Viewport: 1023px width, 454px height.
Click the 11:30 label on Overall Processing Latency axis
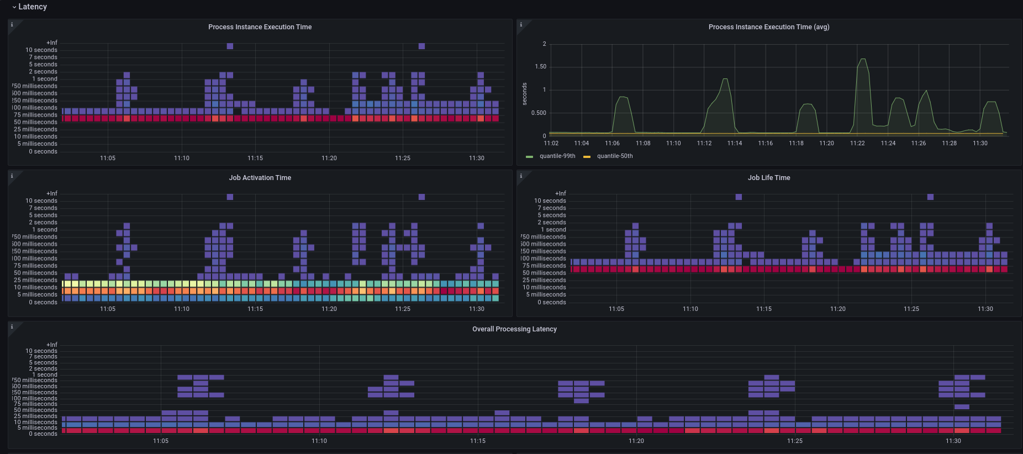click(x=953, y=441)
